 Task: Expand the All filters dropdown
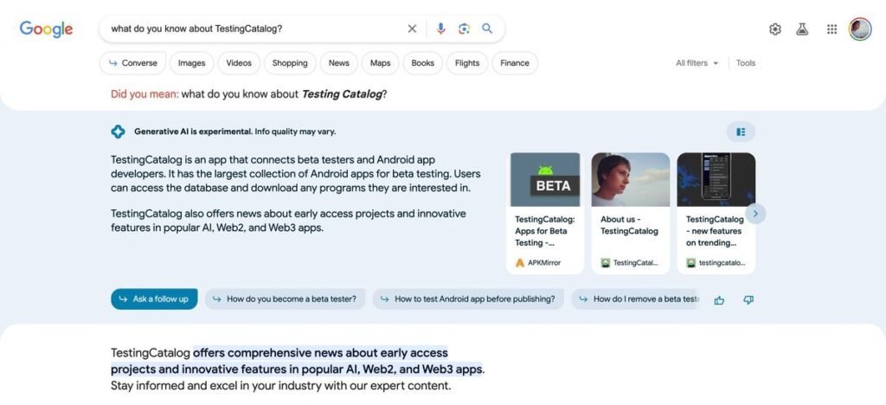[x=697, y=63]
